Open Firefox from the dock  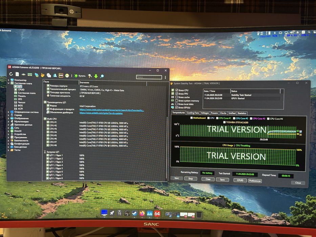[x=142, y=213]
